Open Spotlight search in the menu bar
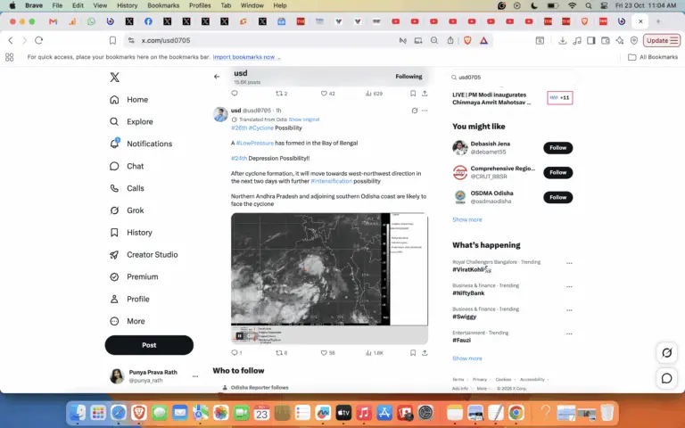This screenshot has height=428, width=685. pos(589,5)
